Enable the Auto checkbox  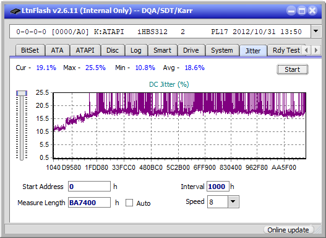click(129, 203)
